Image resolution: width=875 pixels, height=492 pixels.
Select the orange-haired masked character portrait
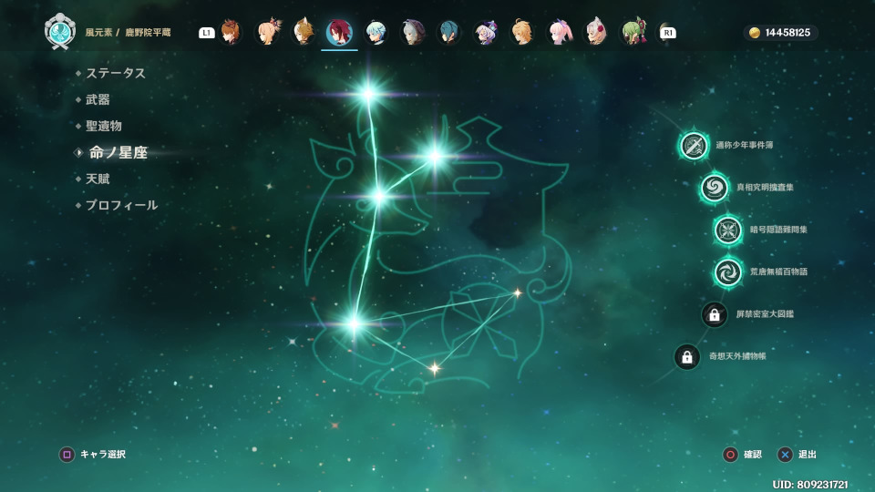tap(231, 33)
